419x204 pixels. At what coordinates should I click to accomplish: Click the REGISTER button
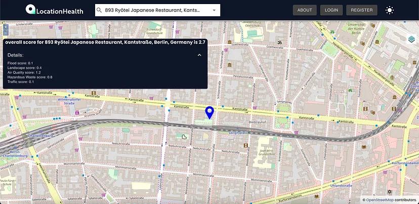(x=361, y=10)
